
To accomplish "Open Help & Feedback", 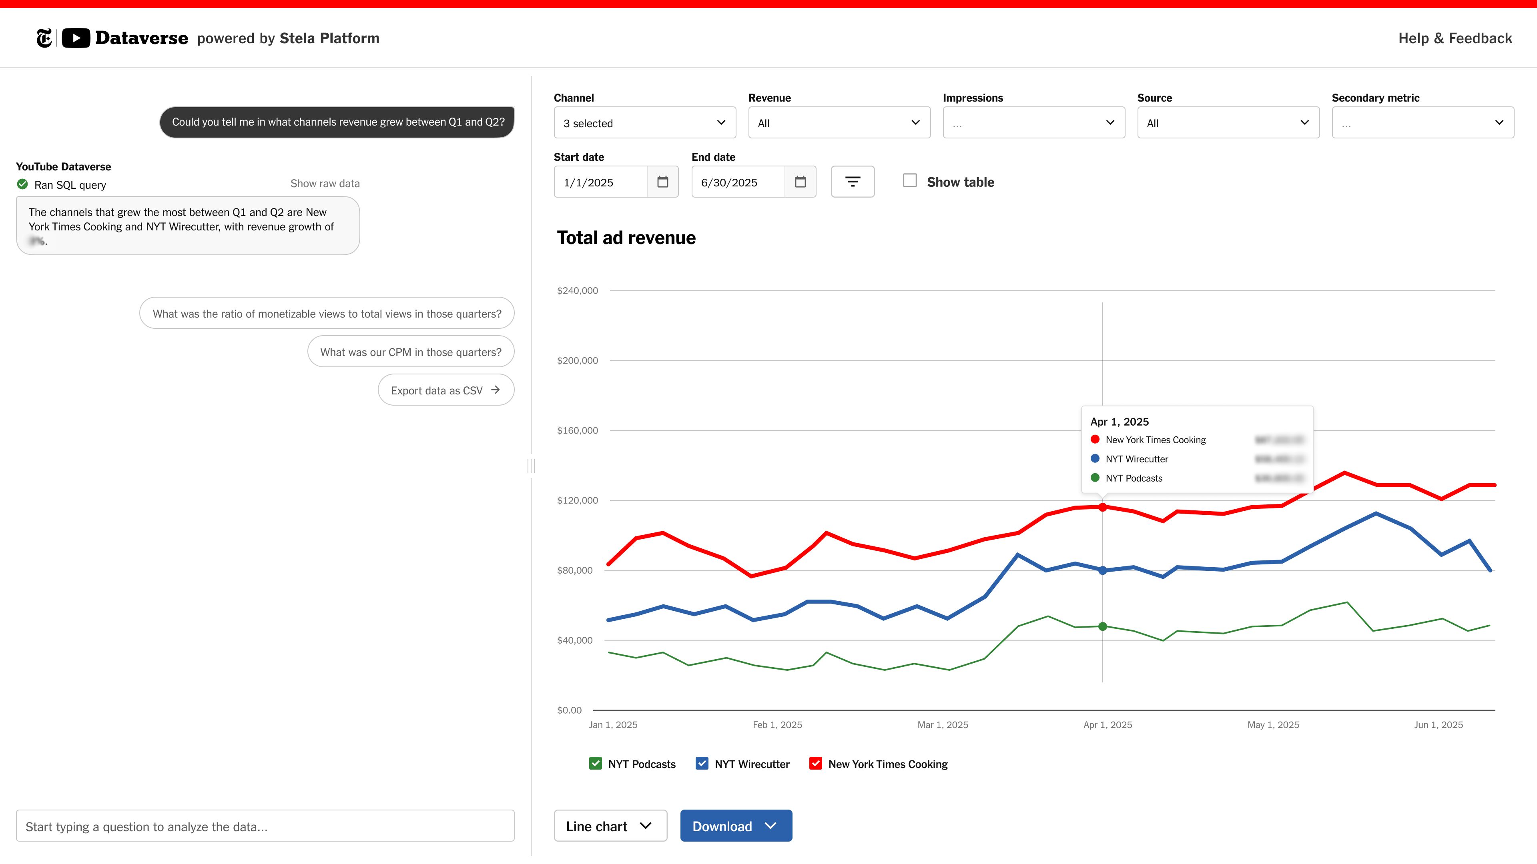I will pos(1455,39).
